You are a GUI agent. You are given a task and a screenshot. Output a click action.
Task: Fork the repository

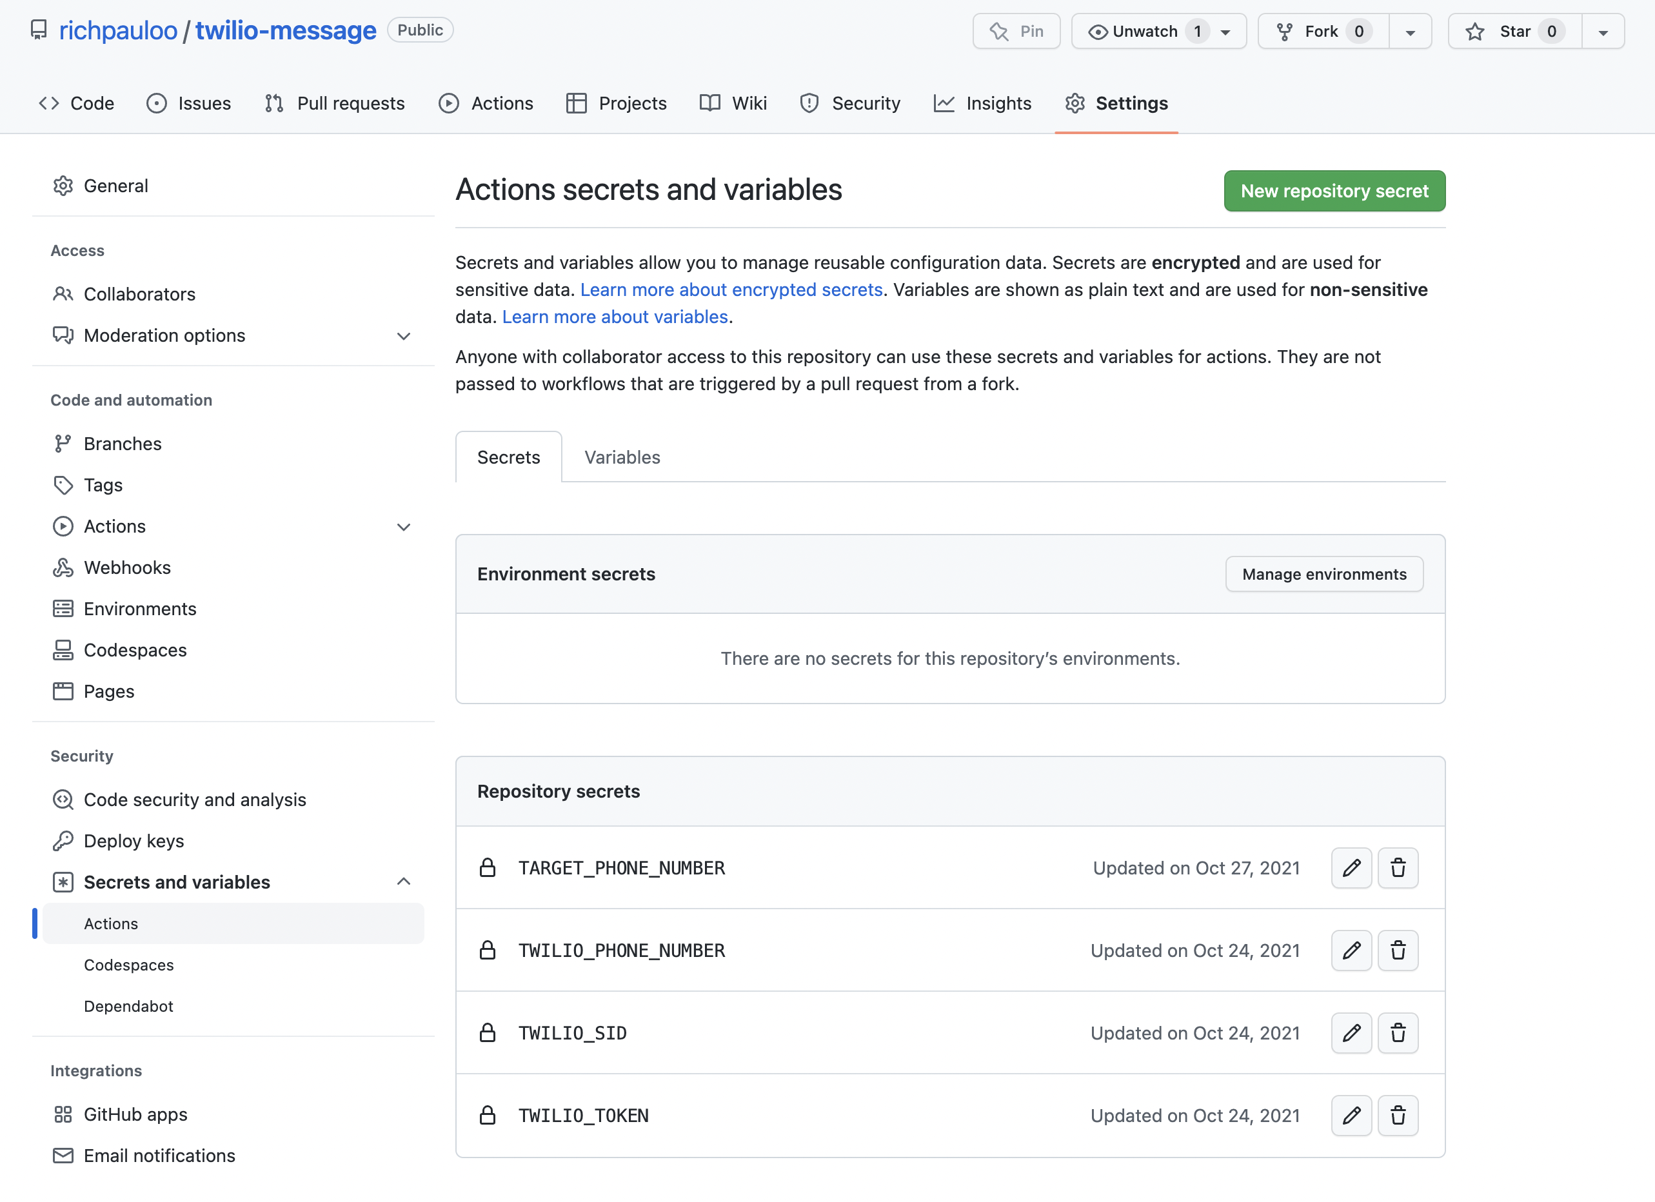tap(1321, 31)
